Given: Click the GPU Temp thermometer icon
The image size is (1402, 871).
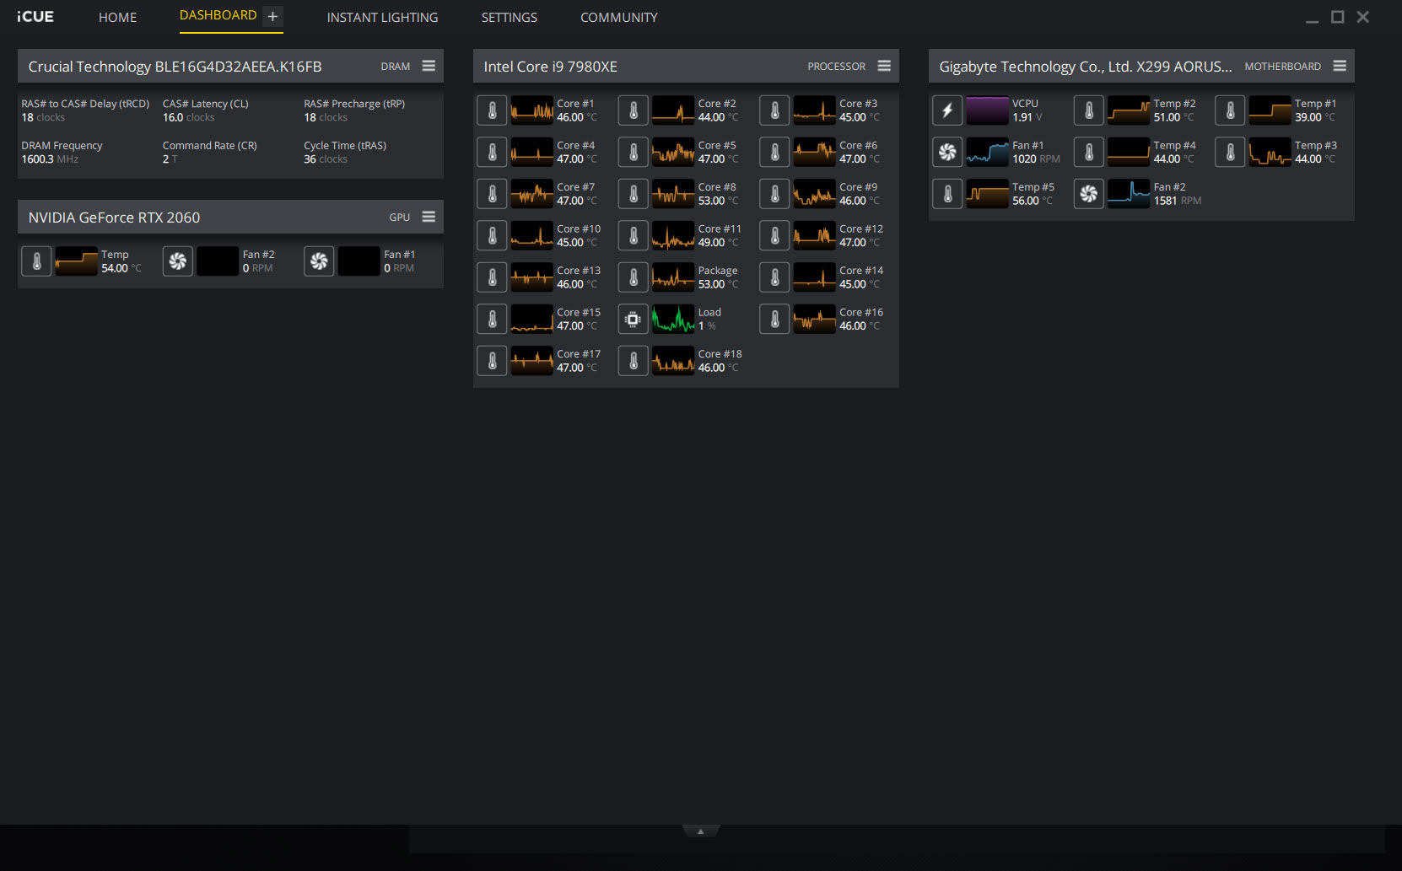Looking at the screenshot, I should (36, 261).
